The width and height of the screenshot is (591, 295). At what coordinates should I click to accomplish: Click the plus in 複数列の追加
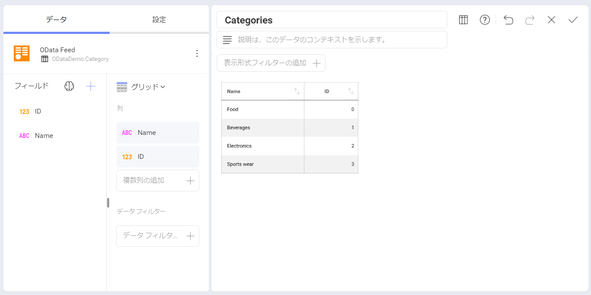(x=190, y=181)
